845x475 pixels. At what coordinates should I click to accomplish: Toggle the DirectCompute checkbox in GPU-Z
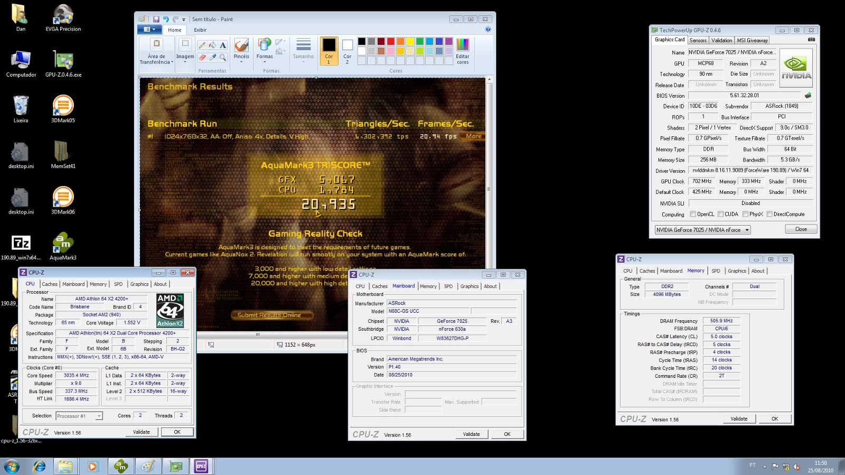point(769,214)
